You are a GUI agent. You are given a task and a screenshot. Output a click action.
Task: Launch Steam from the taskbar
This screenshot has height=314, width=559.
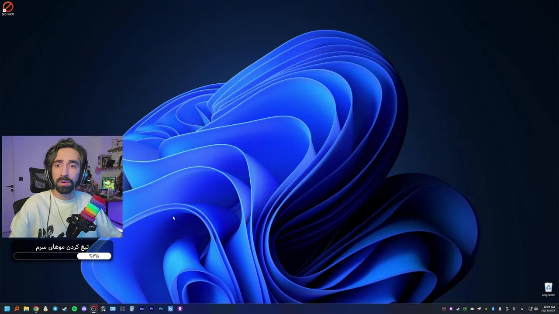(65, 309)
